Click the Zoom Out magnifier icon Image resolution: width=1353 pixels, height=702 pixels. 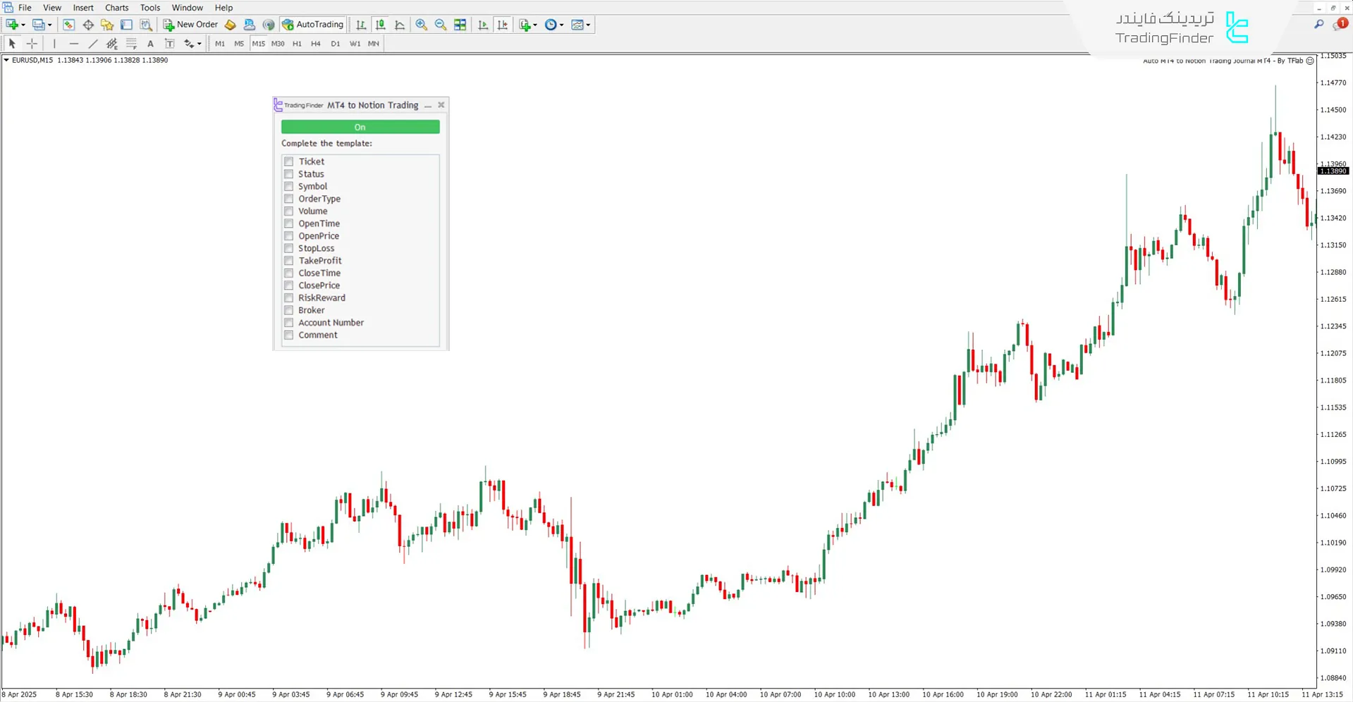(x=441, y=25)
